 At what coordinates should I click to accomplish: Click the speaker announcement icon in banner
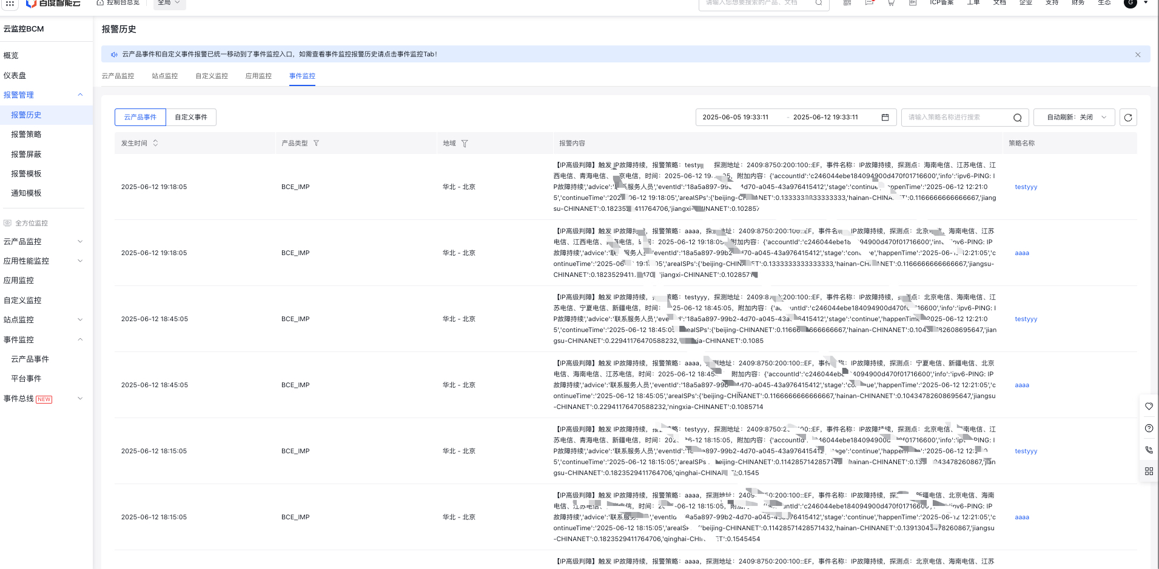(114, 55)
